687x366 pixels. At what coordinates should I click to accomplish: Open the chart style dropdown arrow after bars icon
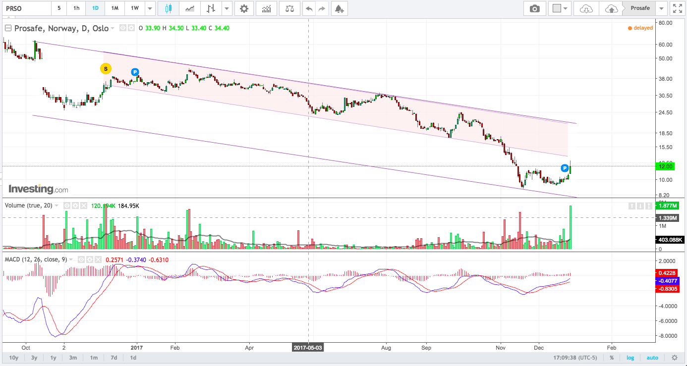pyautogui.click(x=227, y=8)
